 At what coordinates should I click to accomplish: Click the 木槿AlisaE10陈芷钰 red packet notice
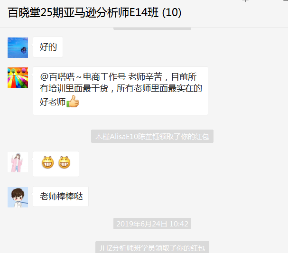152,136
